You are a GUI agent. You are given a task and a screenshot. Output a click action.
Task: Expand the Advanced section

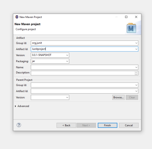(x=16, y=106)
